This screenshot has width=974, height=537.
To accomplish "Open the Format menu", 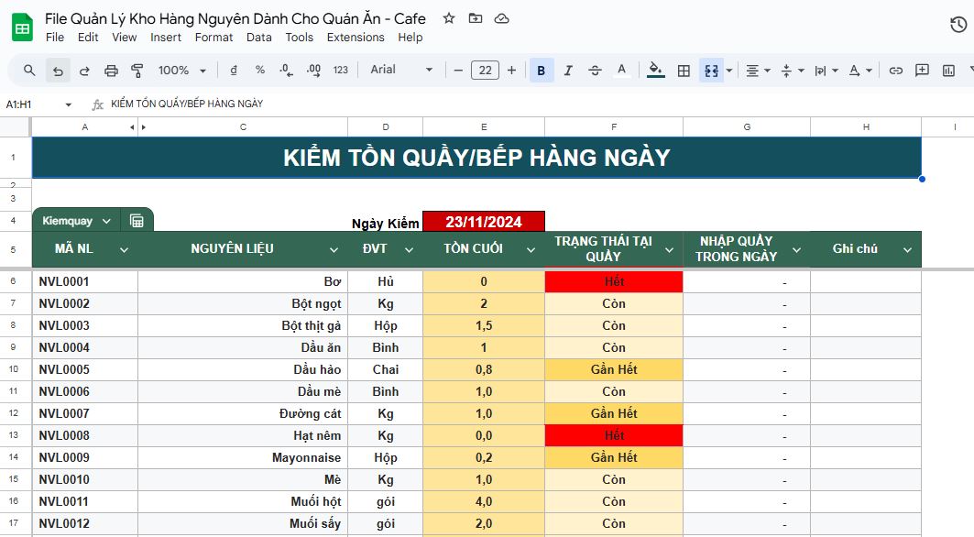I will point(213,38).
